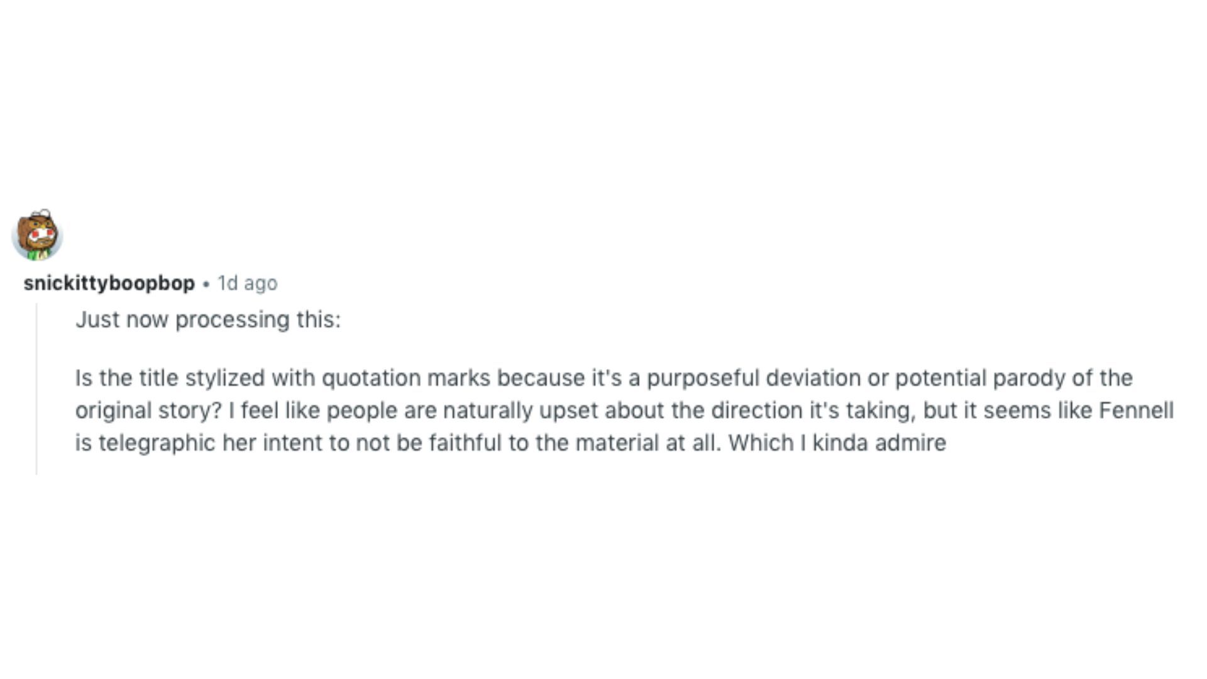
Task: Click the "Just now processing this:" line
Action: [x=207, y=319]
